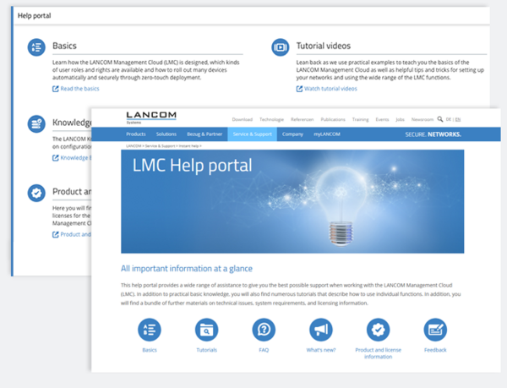Click external-link icon beside Knowledge link
The image size is (507, 388).
click(56, 158)
